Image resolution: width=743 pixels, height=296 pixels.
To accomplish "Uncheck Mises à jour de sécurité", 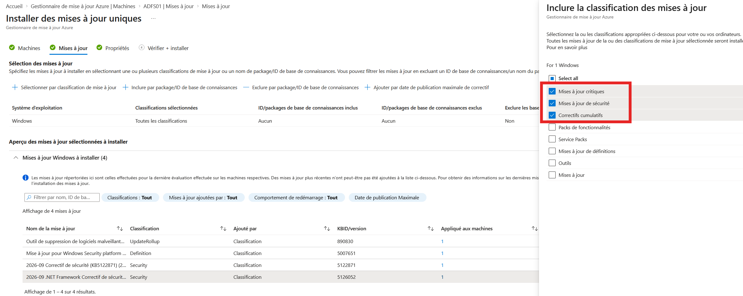I will pos(552,103).
